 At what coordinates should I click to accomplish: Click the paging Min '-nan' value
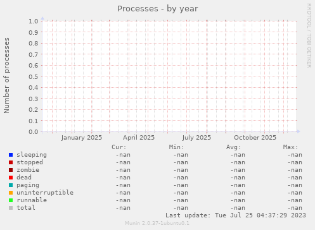pos(181,185)
